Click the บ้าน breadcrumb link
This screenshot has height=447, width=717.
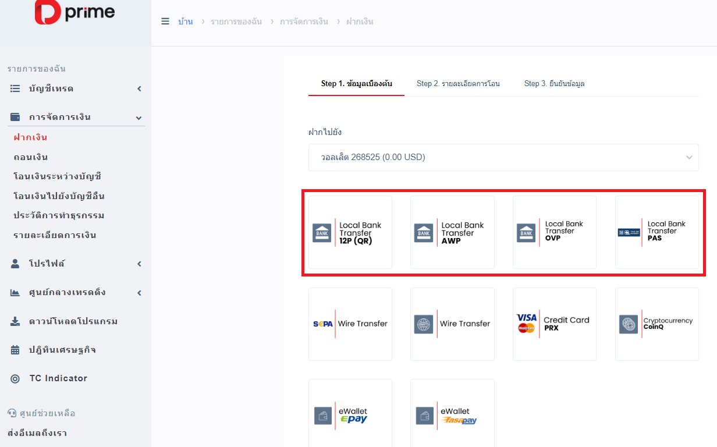tap(186, 22)
